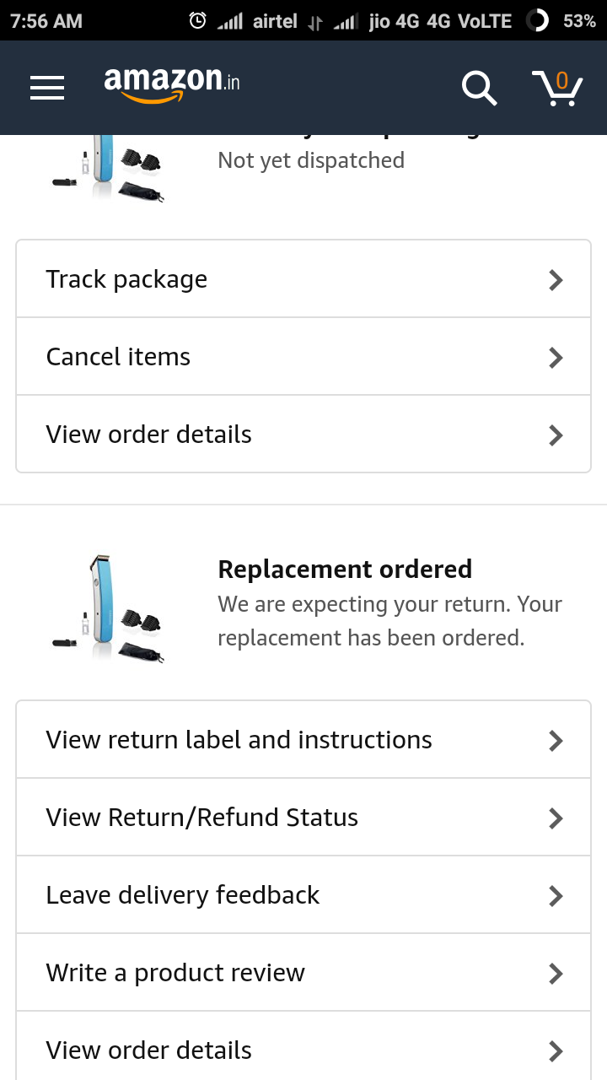Open Track package option
607x1080 pixels.
click(126, 279)
